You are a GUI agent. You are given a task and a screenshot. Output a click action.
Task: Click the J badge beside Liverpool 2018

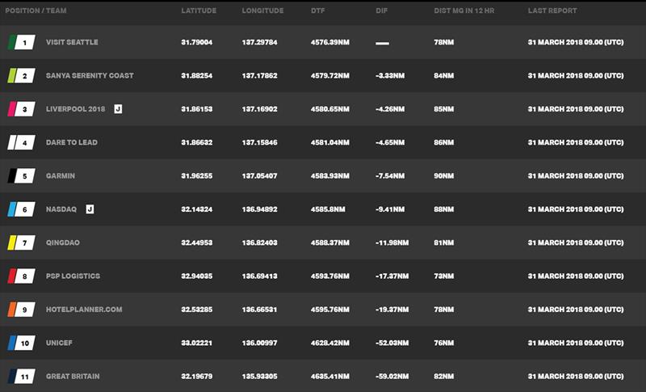[x=118, y=109]
